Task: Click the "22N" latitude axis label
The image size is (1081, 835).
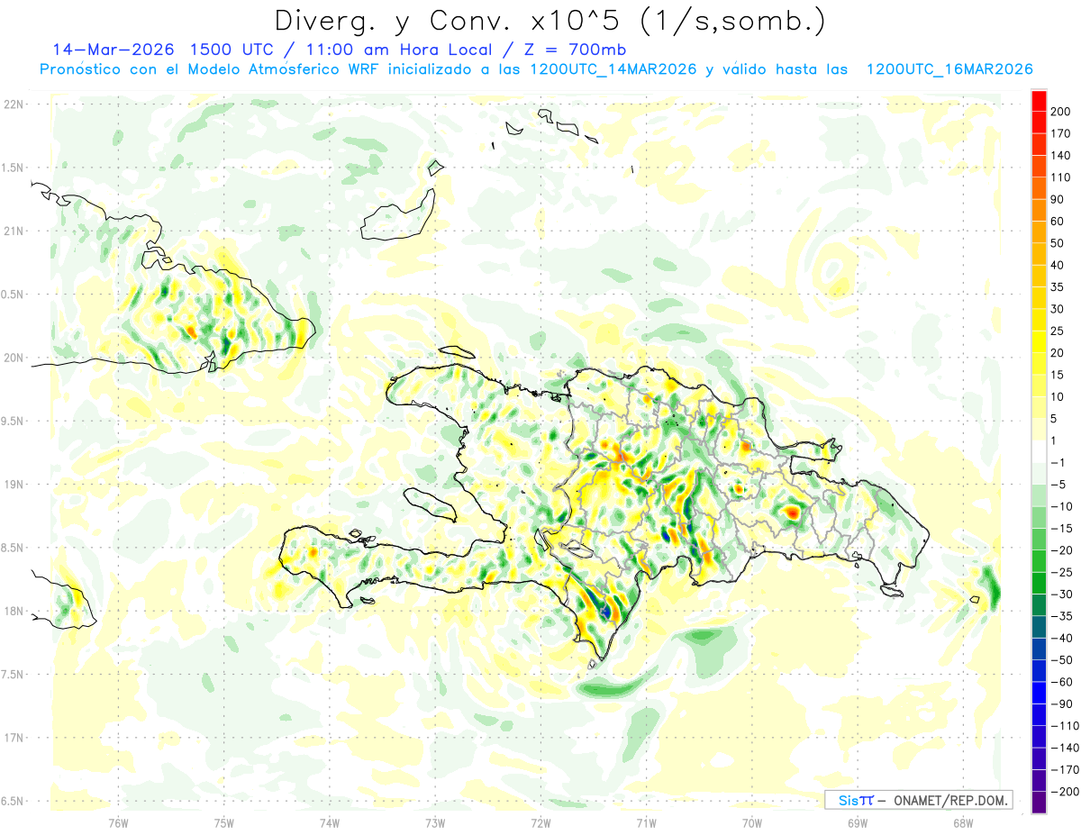Action: tap(14, 104)
